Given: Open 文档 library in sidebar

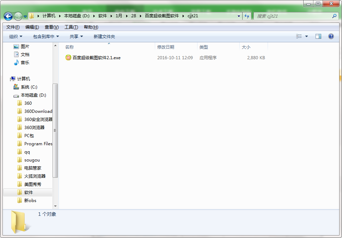Looking at the screenshot, I should click(22, 55).
